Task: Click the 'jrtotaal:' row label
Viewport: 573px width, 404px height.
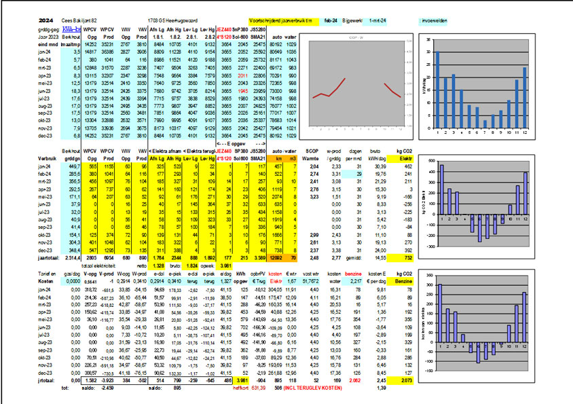Action: pos(46,381)
